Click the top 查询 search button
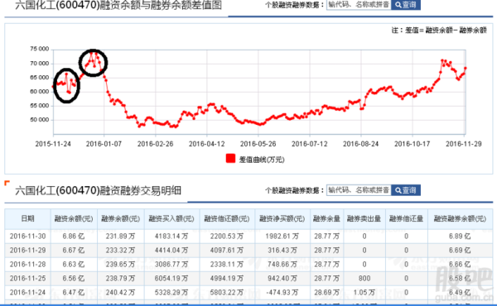 point(405,5)
